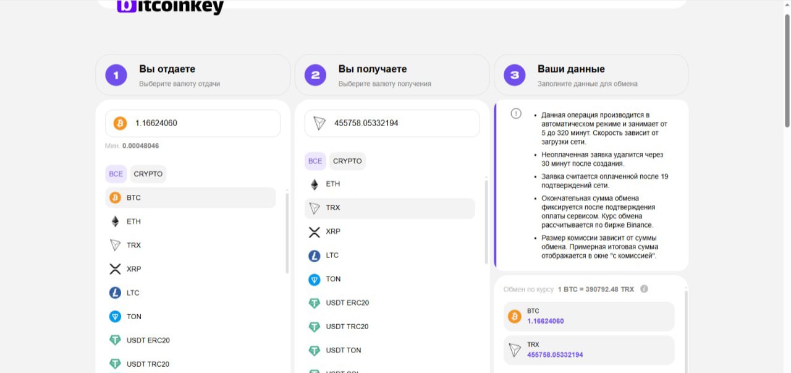This screenshot has height=373, width=791.
Task: Choose the TON label in the receive list
Action: (x=333, y=279)
